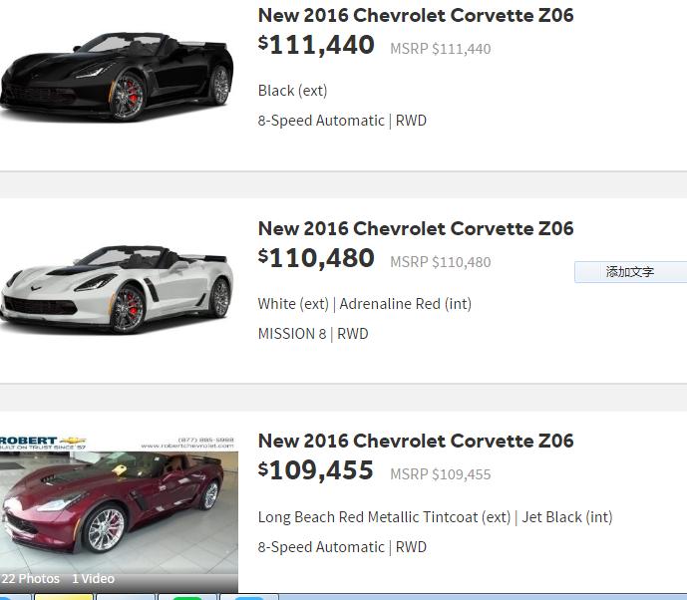This screenshot has width=687, height=600.
Task: Click the Black (ext) color text
Action: pos(292,91)
